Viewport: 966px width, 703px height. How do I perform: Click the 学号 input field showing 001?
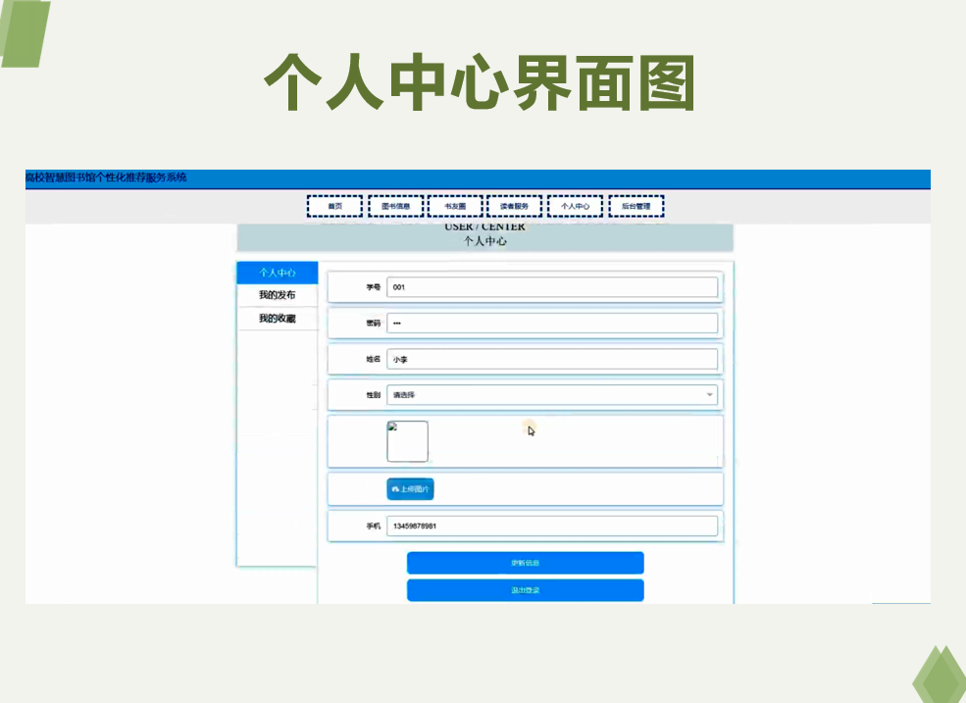552,287
